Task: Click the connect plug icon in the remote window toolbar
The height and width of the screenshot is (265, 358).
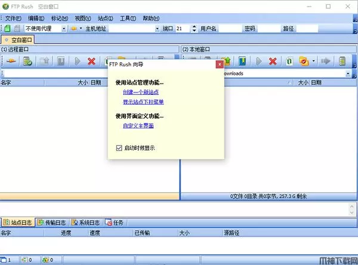Action: coord(11,61)
